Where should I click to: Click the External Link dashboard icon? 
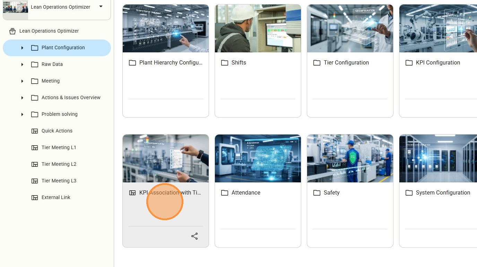click(x=35, y=197)
